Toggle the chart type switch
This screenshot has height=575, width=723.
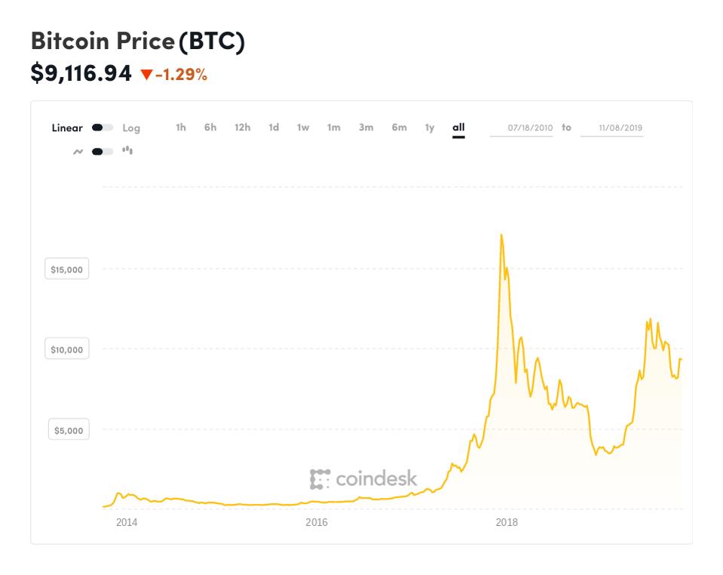coord(101,150)
